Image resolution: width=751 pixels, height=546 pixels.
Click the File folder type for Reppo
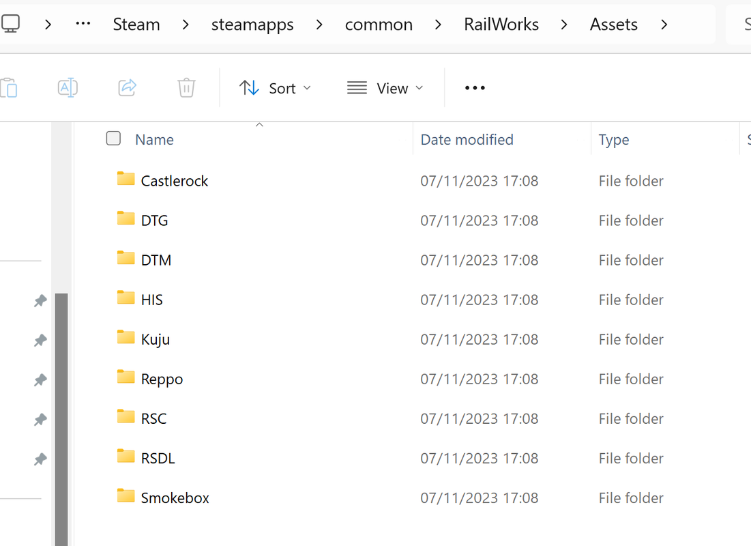point(631,379)
